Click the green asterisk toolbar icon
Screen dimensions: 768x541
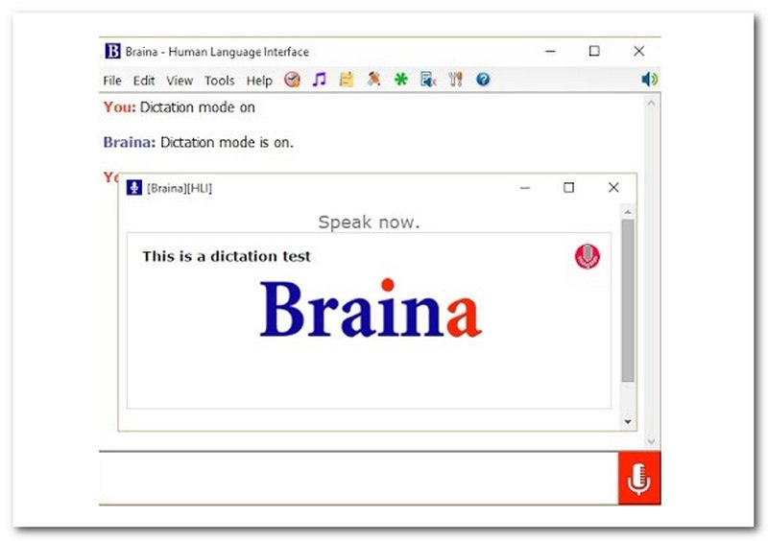click(x=401, y=80)
